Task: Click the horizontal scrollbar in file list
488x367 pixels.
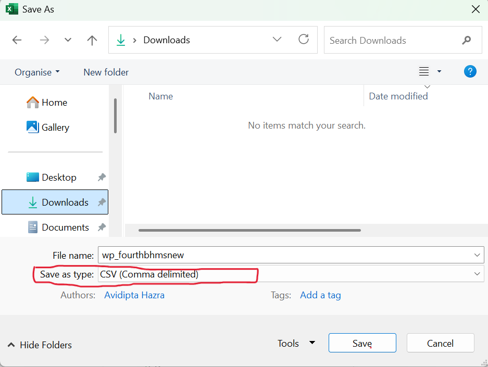Action: [249, 230]
